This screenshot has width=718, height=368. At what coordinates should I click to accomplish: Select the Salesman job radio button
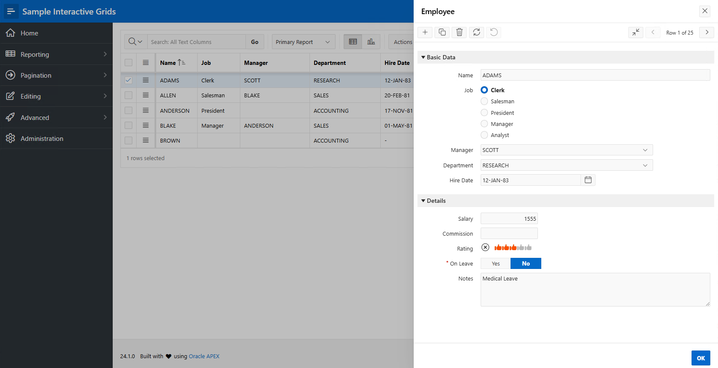pos(484,101)
